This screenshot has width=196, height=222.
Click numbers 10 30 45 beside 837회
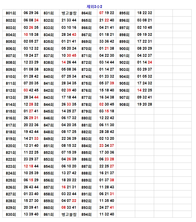pyautogui.click(x=69, y=56)
